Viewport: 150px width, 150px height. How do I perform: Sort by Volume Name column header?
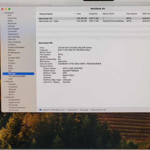[46, 14]
